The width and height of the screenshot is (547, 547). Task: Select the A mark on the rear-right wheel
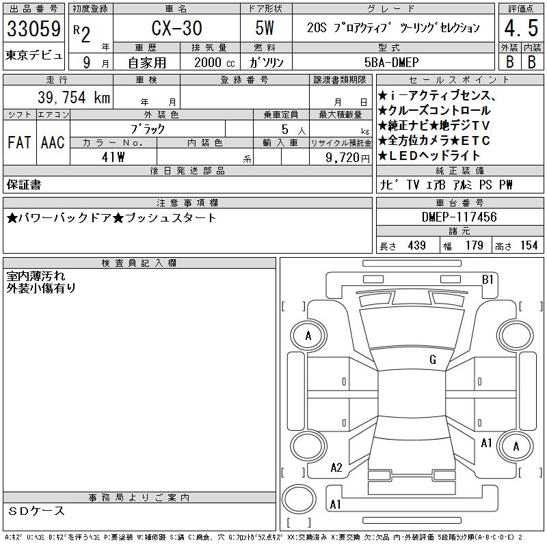point(516,446)
